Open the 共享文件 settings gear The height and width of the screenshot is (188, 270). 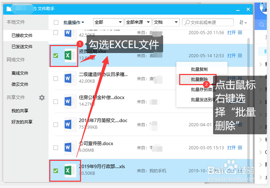pos(42,98)
